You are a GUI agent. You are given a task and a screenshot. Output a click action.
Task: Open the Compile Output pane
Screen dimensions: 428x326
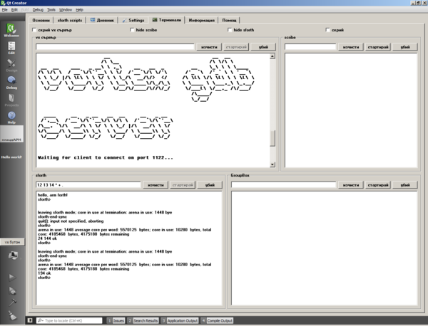[217, 320]
